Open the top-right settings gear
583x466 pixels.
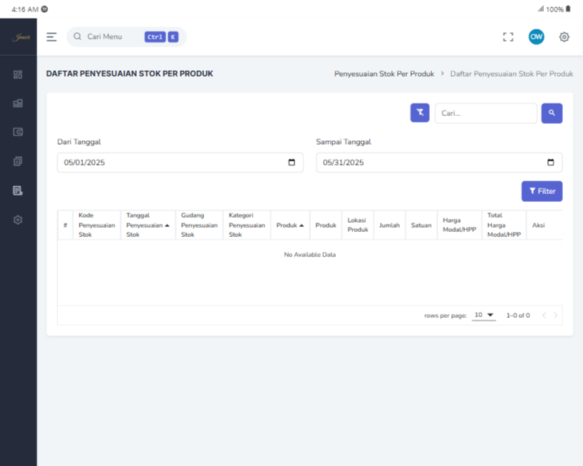pos(564,37)
